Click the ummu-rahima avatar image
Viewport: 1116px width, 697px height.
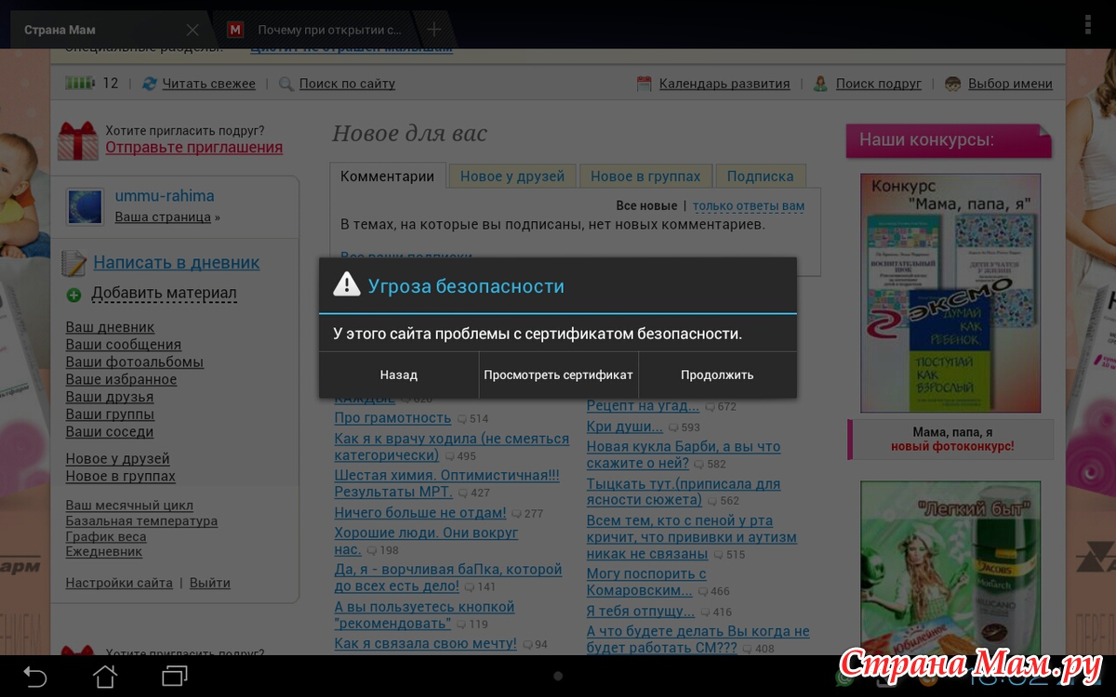(85, 206)
